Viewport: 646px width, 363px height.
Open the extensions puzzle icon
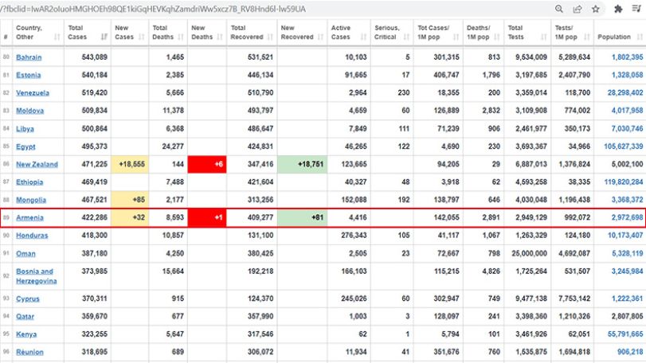pyautogui.click(x=618, y=9)
